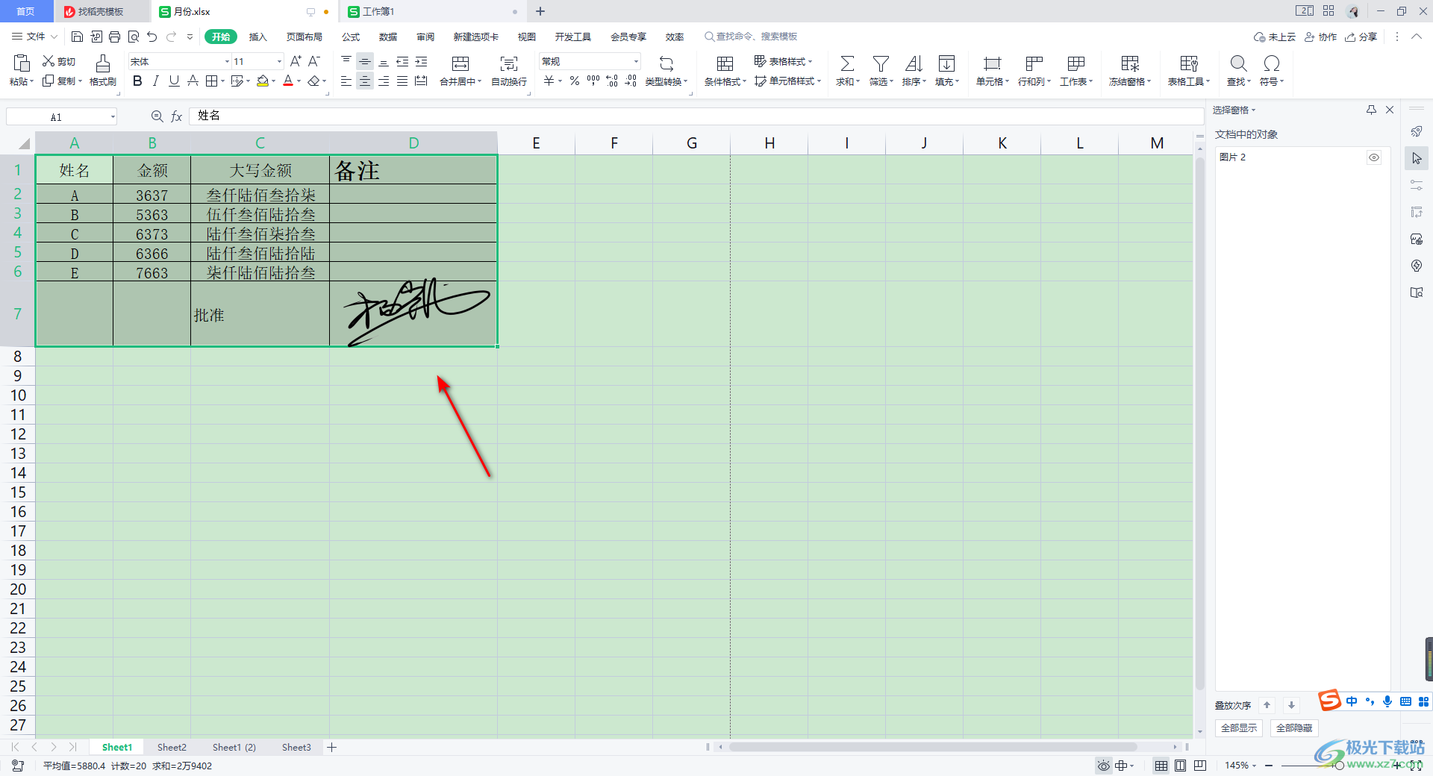The height and width of the screenshot is (776, 1433).
Task: Align text to the top
Action: coord(346,61)
